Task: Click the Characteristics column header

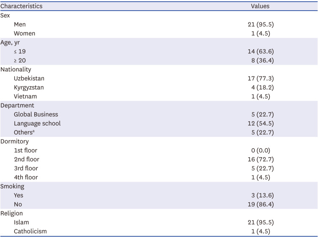Action: pos(21,6)
